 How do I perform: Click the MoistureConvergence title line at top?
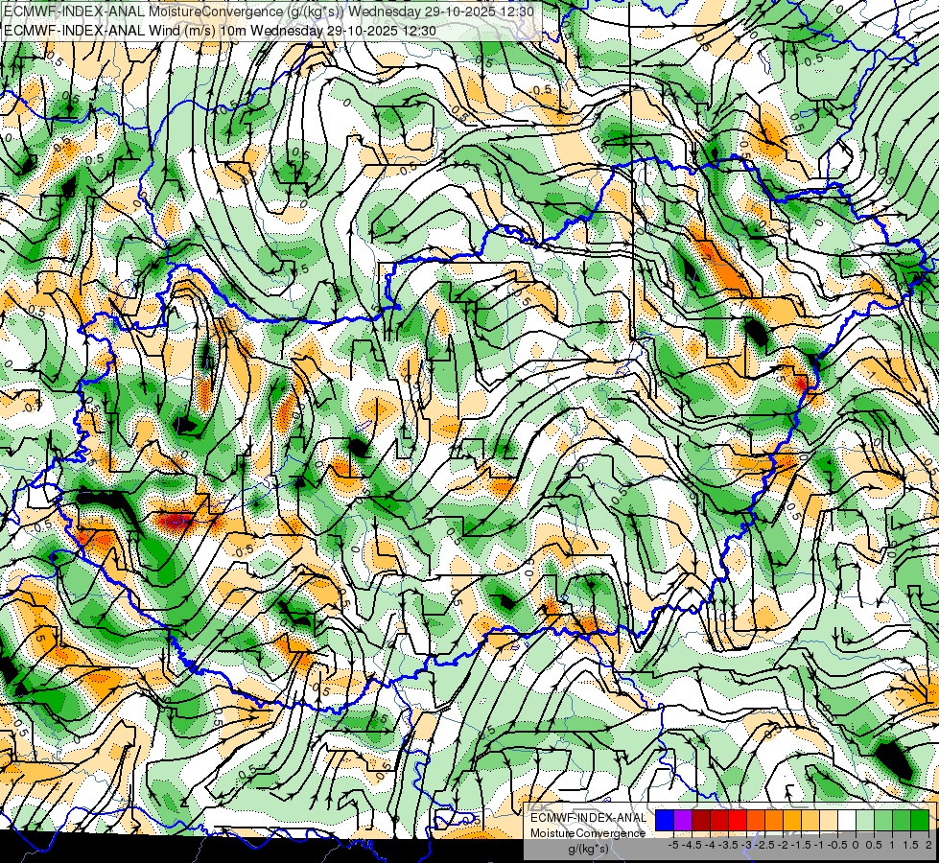[x=269, y=12]
